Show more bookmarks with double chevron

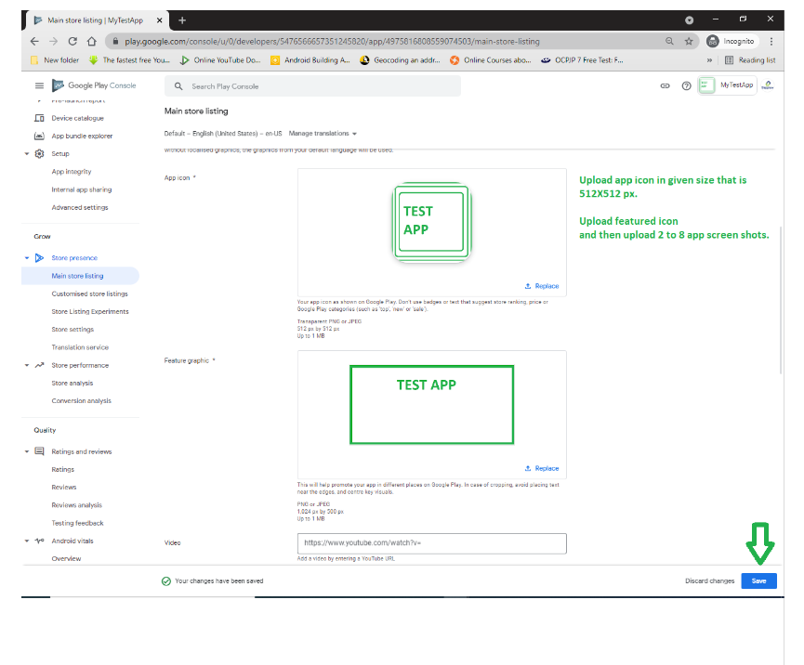coord(709,60)
